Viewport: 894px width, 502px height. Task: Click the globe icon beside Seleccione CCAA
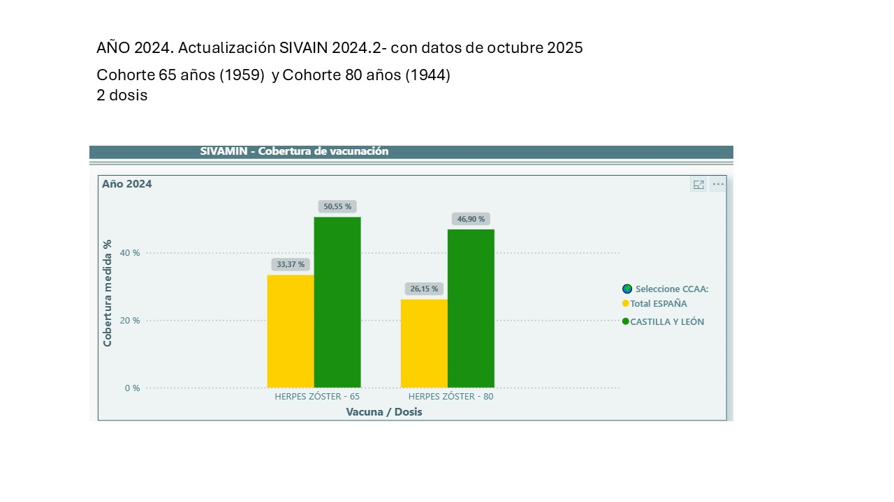click(x=627, y=289)
